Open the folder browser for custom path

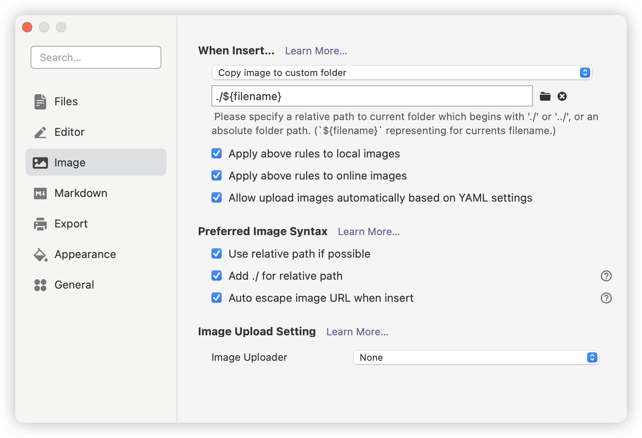[x=545, y=96]
